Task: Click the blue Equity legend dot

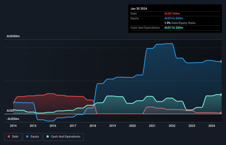Action: pyautogui.click(x=27, y=136)
